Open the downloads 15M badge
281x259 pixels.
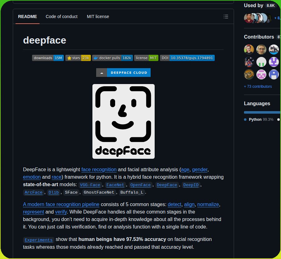pyautogui.click(x=48, y=58)
